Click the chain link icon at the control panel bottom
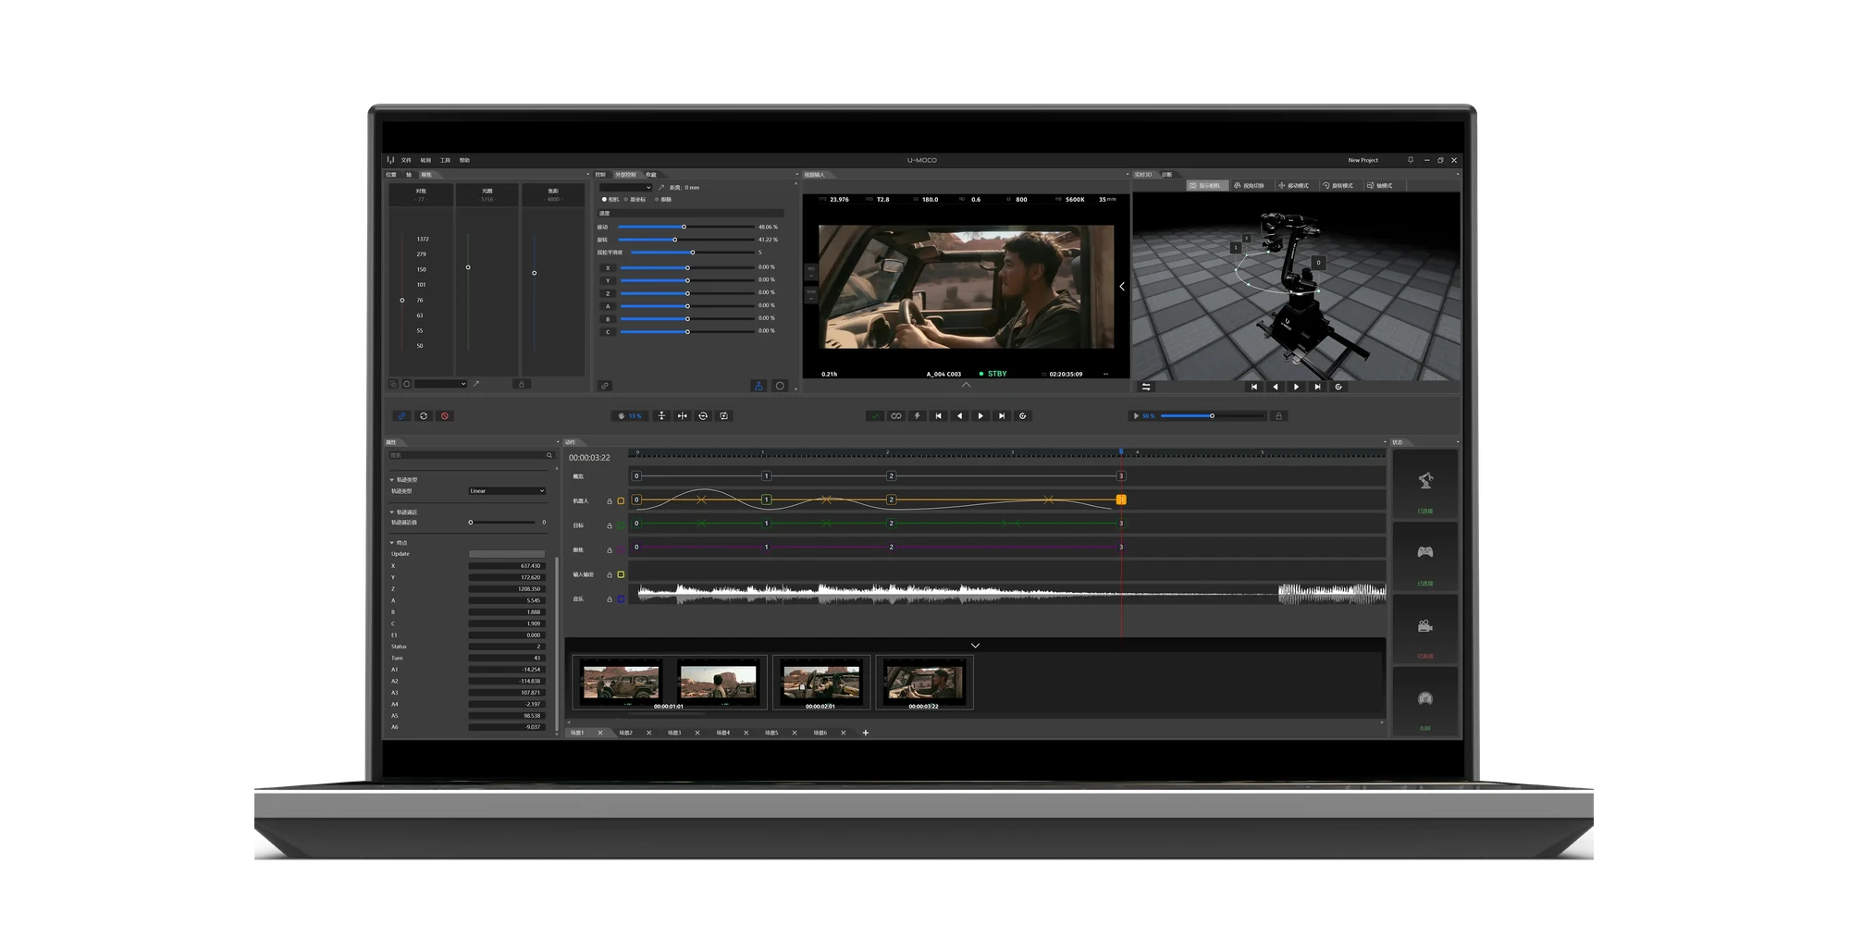 (605, 386)
